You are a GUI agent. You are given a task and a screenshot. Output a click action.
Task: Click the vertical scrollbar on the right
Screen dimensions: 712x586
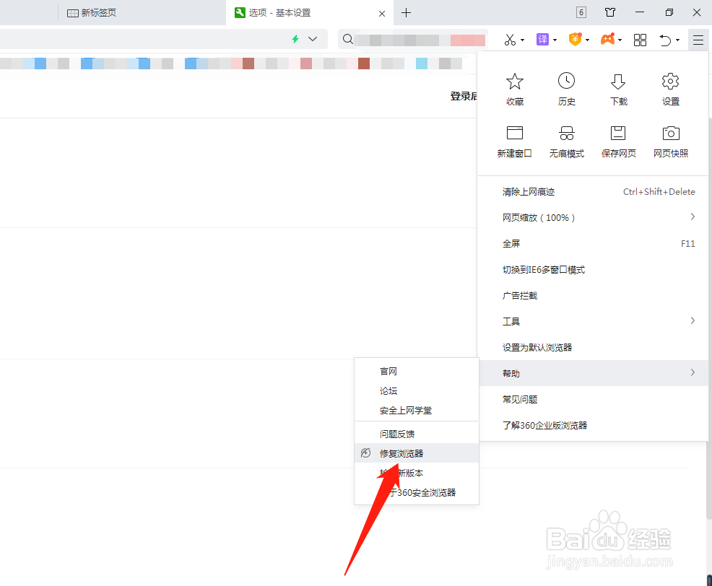click(709, 318)
